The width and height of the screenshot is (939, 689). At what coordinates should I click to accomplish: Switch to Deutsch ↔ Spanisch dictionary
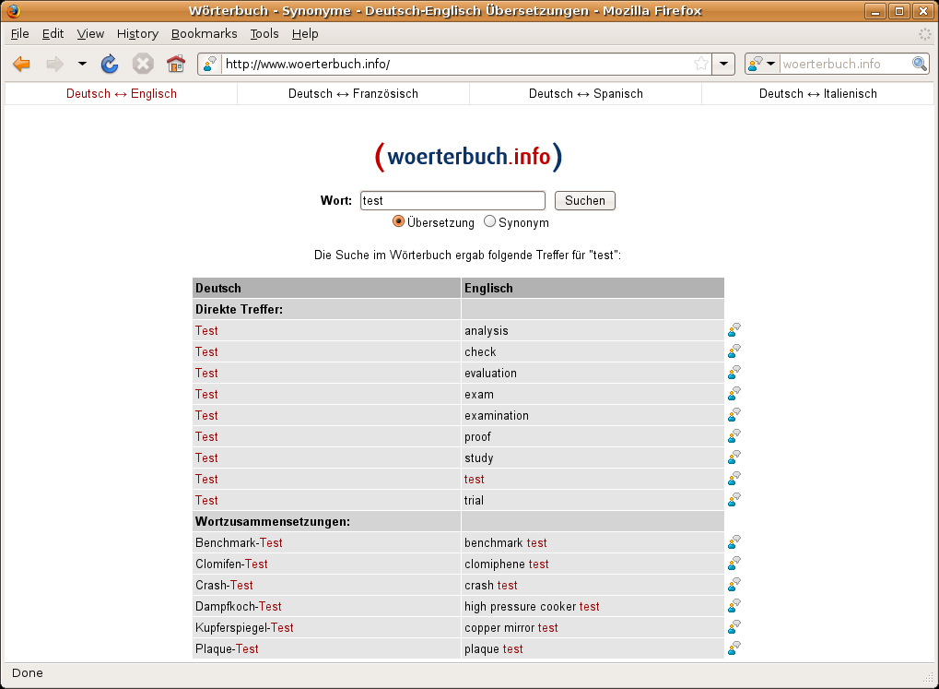coord(586,93)
